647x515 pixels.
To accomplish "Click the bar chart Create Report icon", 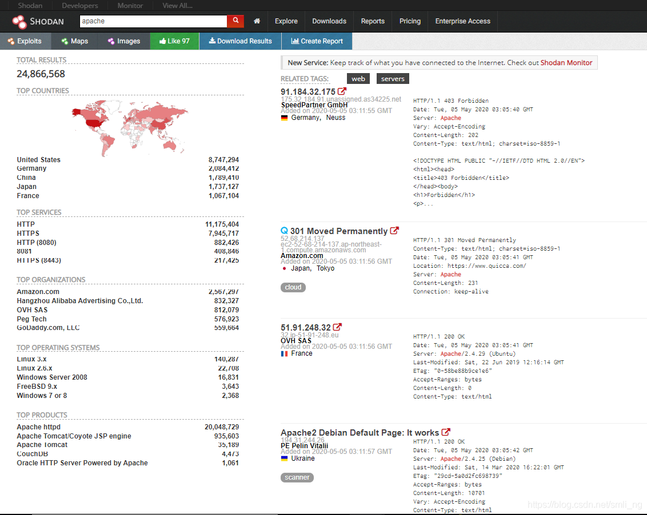I will 294,41.
